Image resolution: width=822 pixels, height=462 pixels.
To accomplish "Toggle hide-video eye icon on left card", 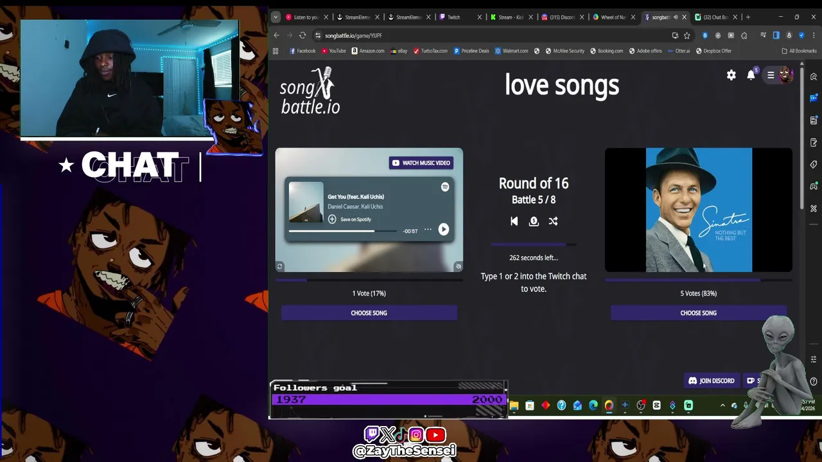I will pyautogui.click(x=458, y=266).
